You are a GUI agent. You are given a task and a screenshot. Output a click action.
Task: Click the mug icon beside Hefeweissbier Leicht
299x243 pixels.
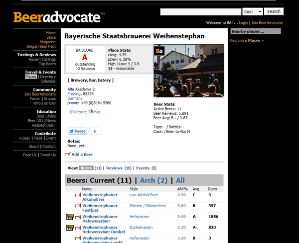tap(78, 238)
